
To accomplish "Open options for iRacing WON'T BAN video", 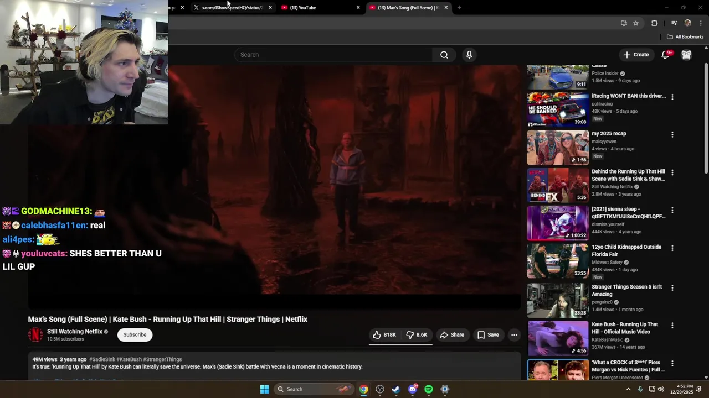I will pos(672,97).
